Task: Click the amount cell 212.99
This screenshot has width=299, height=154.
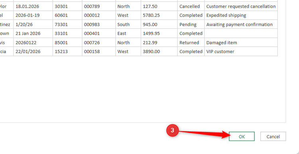Action: pyautogui.click(x=159, y=42)
